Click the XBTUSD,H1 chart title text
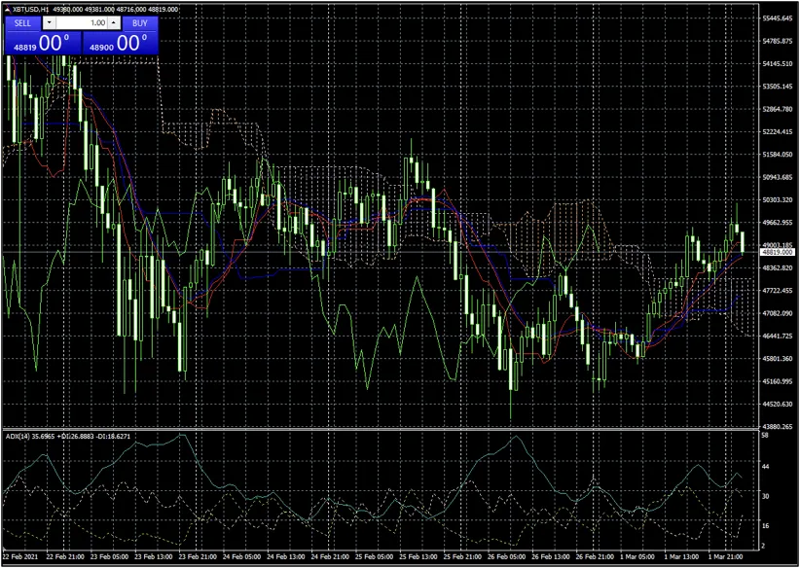This screenshot has width=800, height=568. pyautogui.click(x=30, y=10)
